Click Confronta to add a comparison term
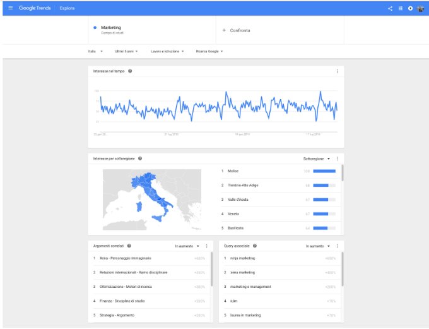Screen dimensions: 429x329 coord(240,30)
